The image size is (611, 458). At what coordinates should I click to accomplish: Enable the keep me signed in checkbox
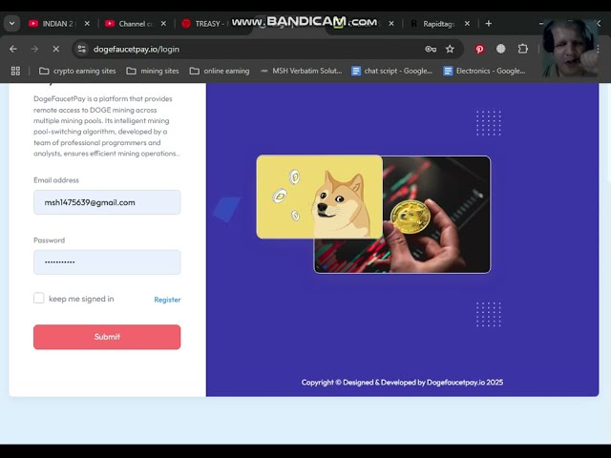point(39,299)
